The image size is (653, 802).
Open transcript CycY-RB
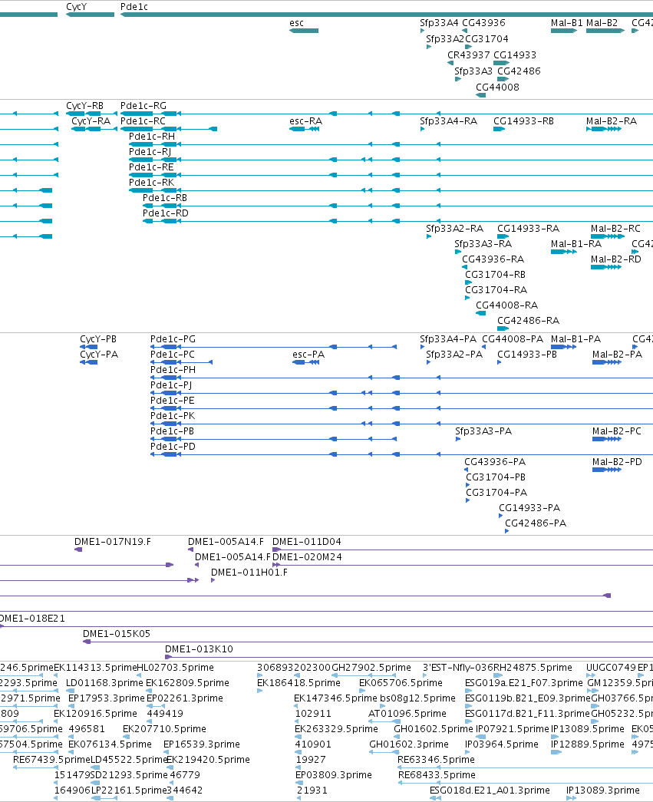(x=84, y=106)
